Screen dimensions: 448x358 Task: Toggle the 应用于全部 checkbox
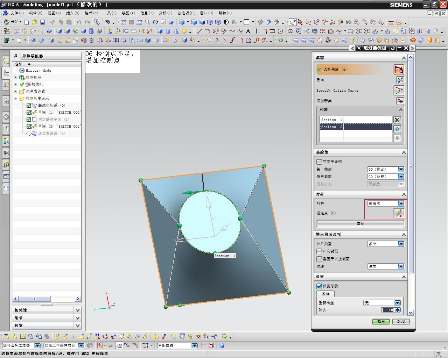(319, 162)
